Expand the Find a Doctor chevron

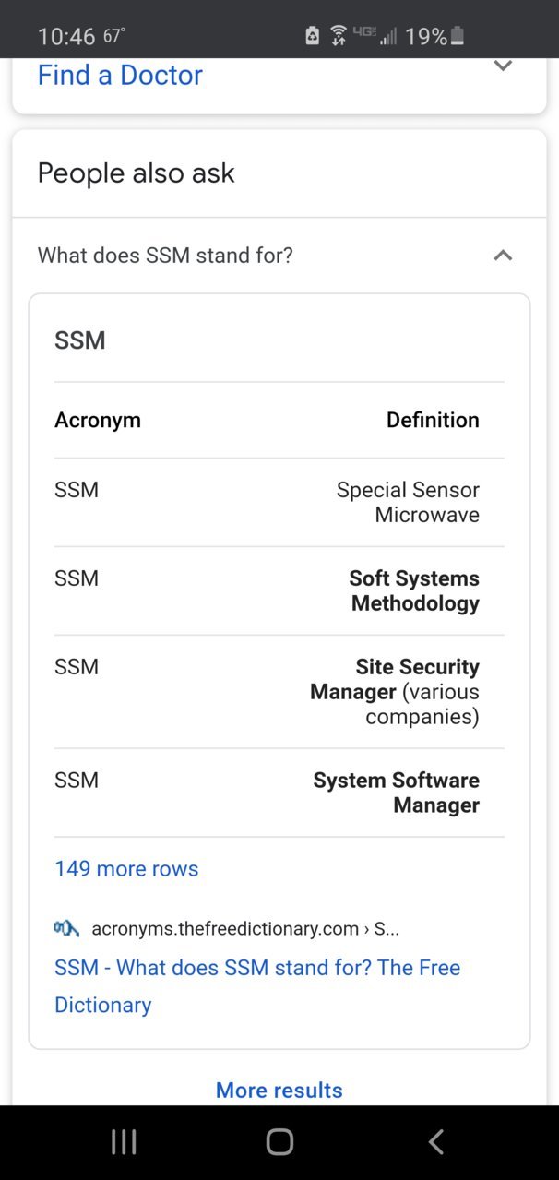pyautogui.click(x=503, y=66)
